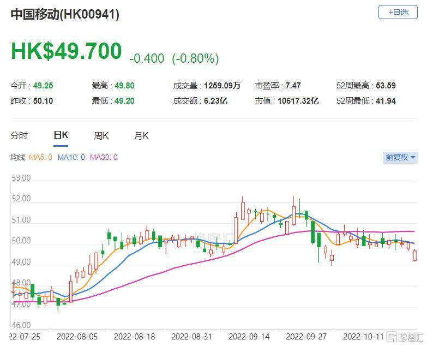Open the 月K monthly chart tab
The image size is (427, 346).
pos(141,135)
